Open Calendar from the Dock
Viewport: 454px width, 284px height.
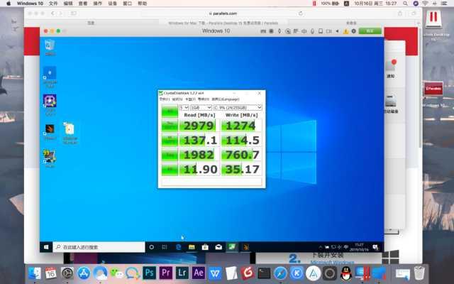pyautogui.click(x=50, y=273)
